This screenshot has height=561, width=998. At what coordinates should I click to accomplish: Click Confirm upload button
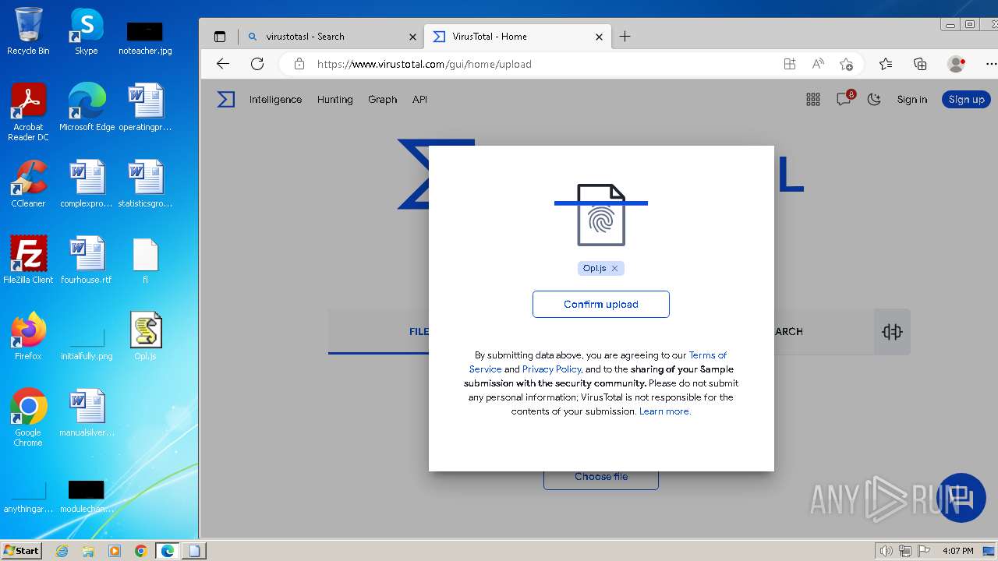click(600, 304)
